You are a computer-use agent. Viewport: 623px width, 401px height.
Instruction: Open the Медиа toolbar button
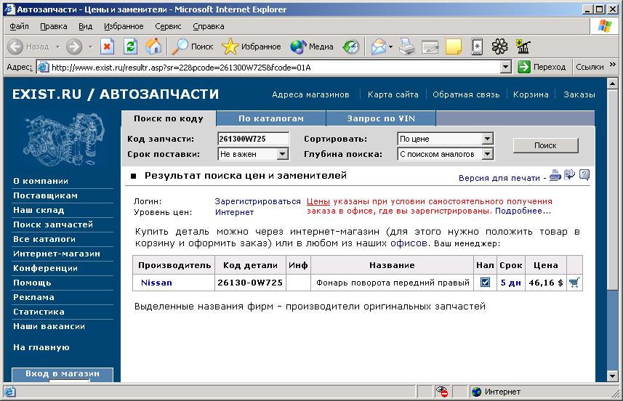click(x=311, y=46)
